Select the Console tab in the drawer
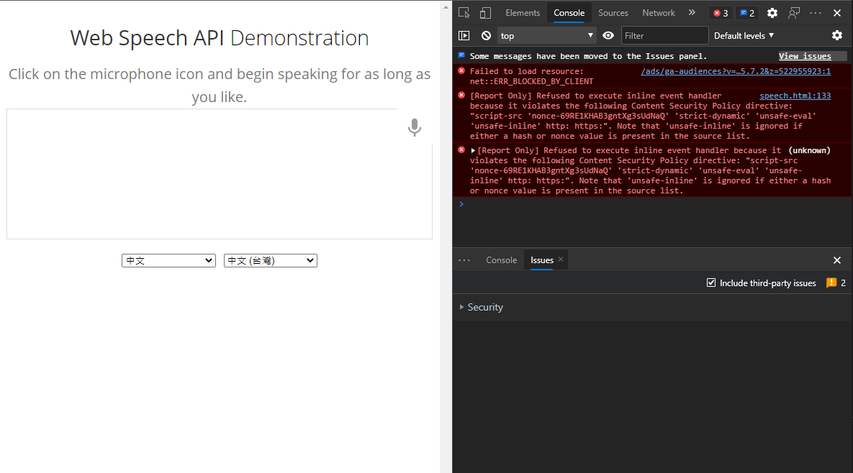Screen dimensions: 853x473 (501, 260)
